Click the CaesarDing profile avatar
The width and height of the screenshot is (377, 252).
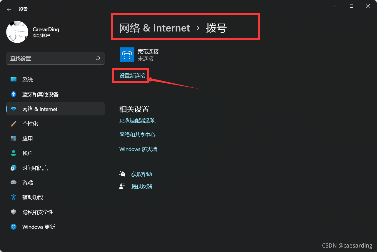point(17,32)
